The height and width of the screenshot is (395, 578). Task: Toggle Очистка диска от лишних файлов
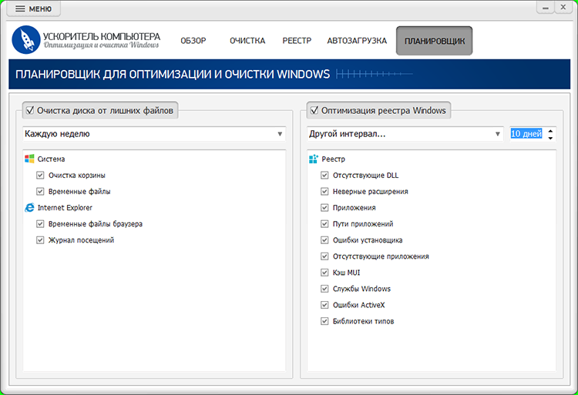[x=29, y=110]
